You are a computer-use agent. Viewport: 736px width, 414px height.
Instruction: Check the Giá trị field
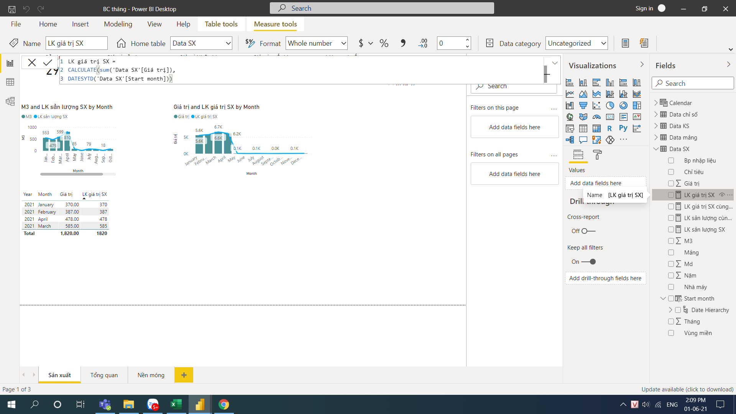tap(671, 184)
